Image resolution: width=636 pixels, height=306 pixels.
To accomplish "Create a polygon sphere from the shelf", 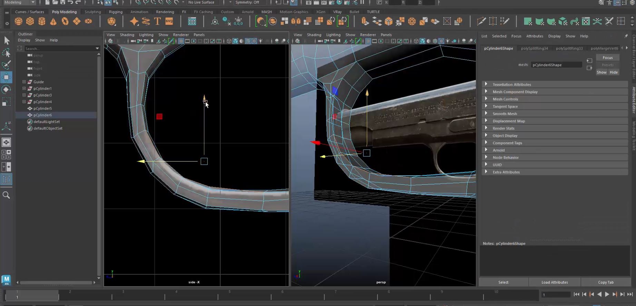I will pos(19,21).
